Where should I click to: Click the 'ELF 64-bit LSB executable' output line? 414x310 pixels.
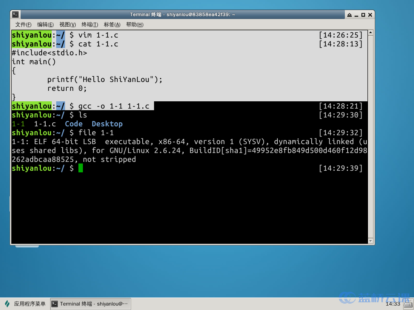(x=190, y=142)
